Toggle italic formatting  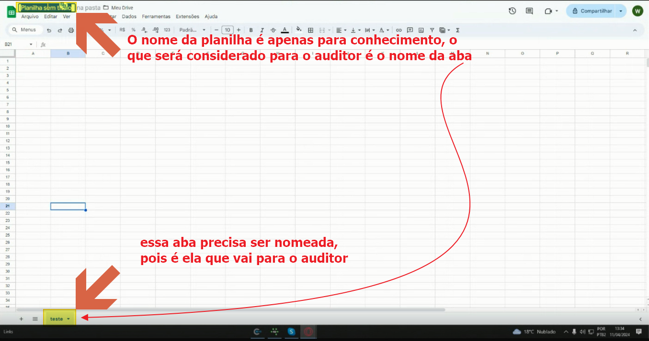[x=262, y=30]
